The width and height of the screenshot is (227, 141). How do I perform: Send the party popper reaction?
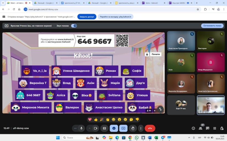click(x=102, y=119)
